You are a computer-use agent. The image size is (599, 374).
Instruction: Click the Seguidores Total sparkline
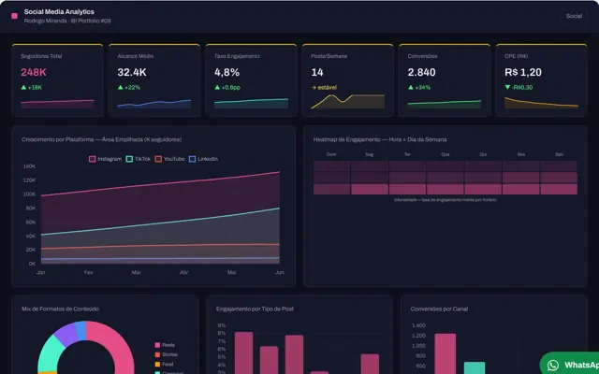click(57, 104)
